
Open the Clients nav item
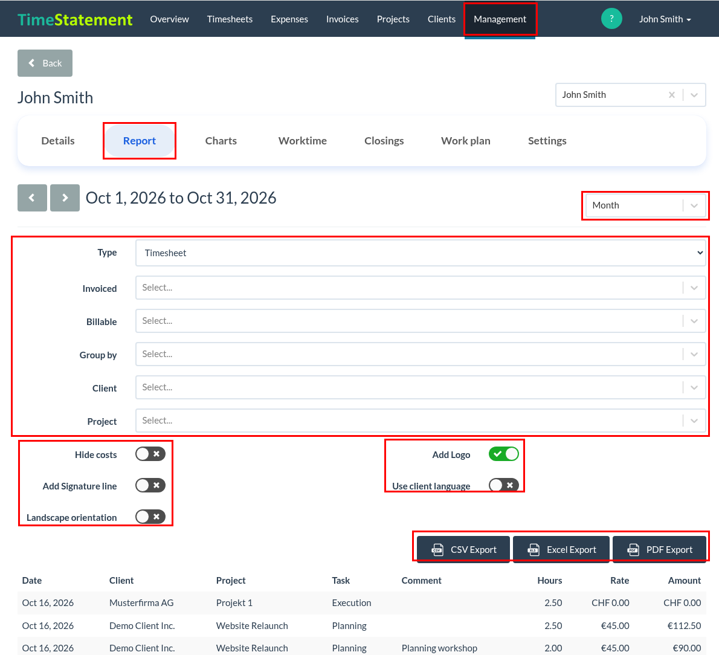(442, 19)
